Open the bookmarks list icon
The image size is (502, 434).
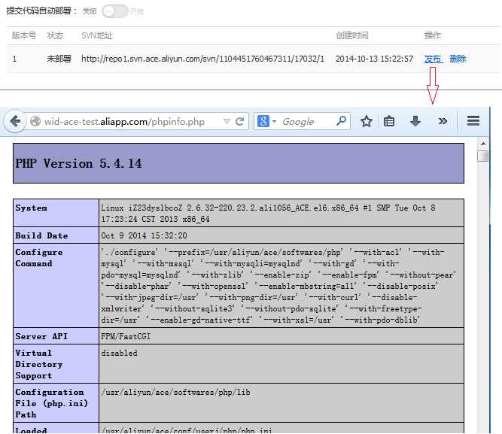(389, 121)
